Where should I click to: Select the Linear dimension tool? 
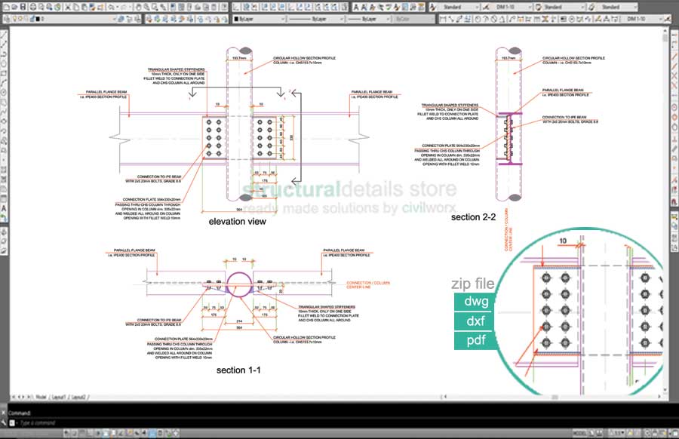[x=443, y=19]
